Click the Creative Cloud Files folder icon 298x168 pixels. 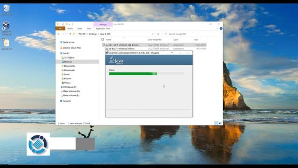click(61, 48)
